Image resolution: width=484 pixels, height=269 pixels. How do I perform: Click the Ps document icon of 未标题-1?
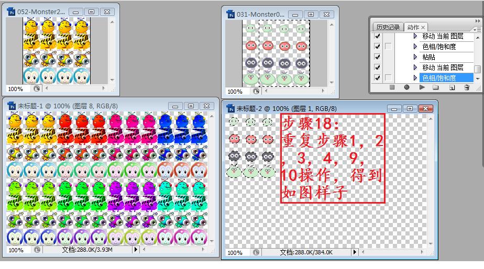(x=12, y=106)
